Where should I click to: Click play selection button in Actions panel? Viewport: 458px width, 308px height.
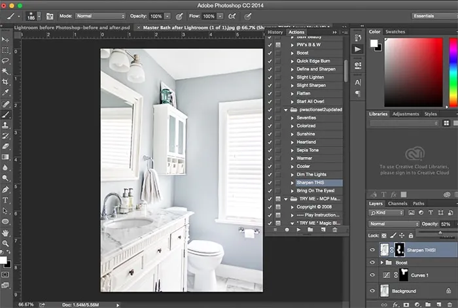[x=298, y=230]
